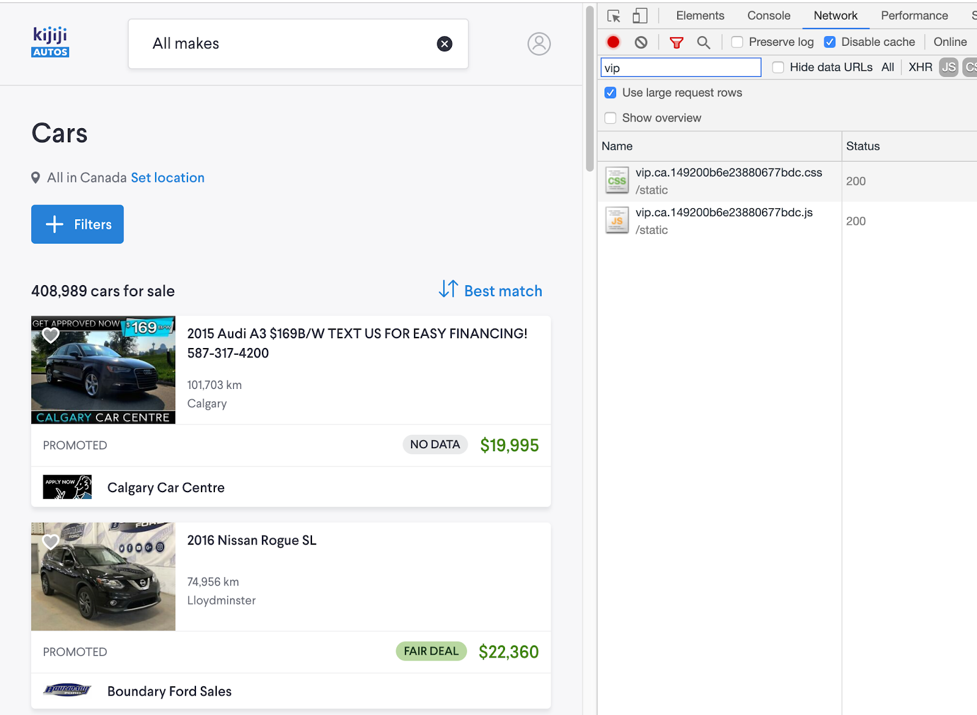The image size is (977, 715).
Task: Click the page vertical scrollbar
Action: pos(590,89)
